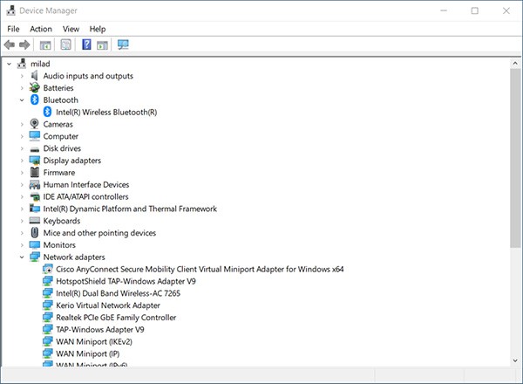
Task: Click the Cisco AnyConnect adapter icon
Action: click(x=47, y=269)
